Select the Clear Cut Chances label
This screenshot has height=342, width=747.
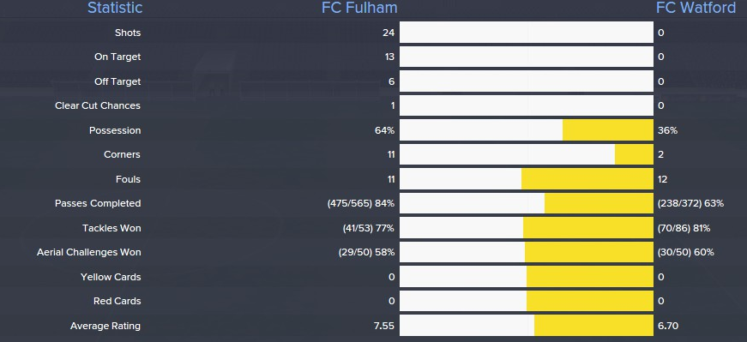(98, 105)
